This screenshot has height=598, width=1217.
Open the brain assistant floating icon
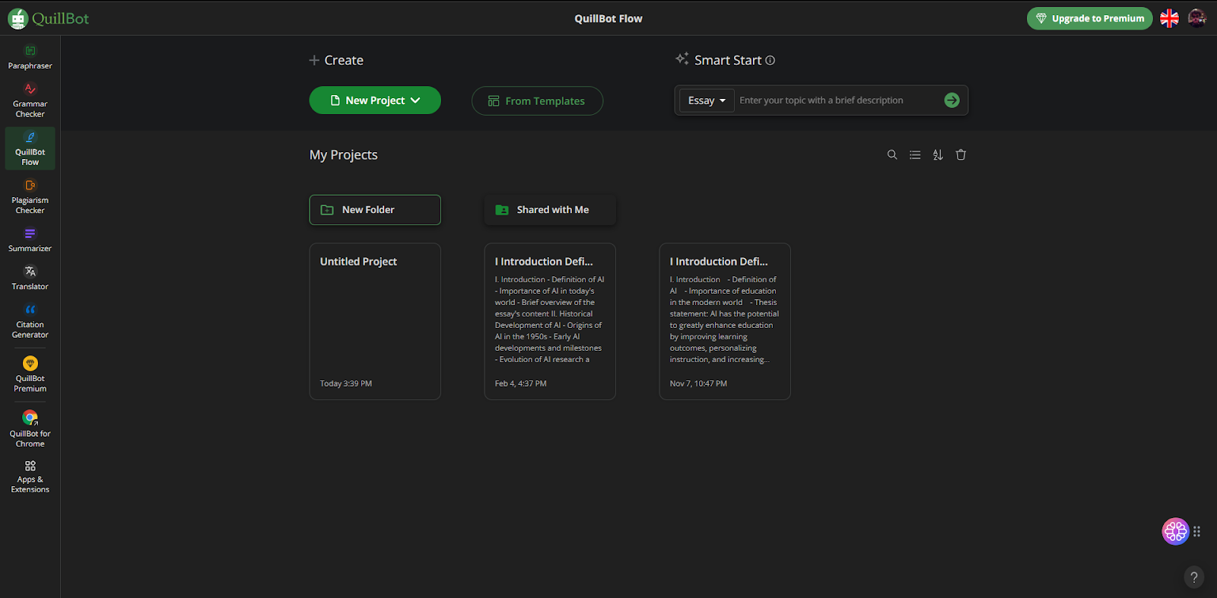click(x=1175, y=531)
